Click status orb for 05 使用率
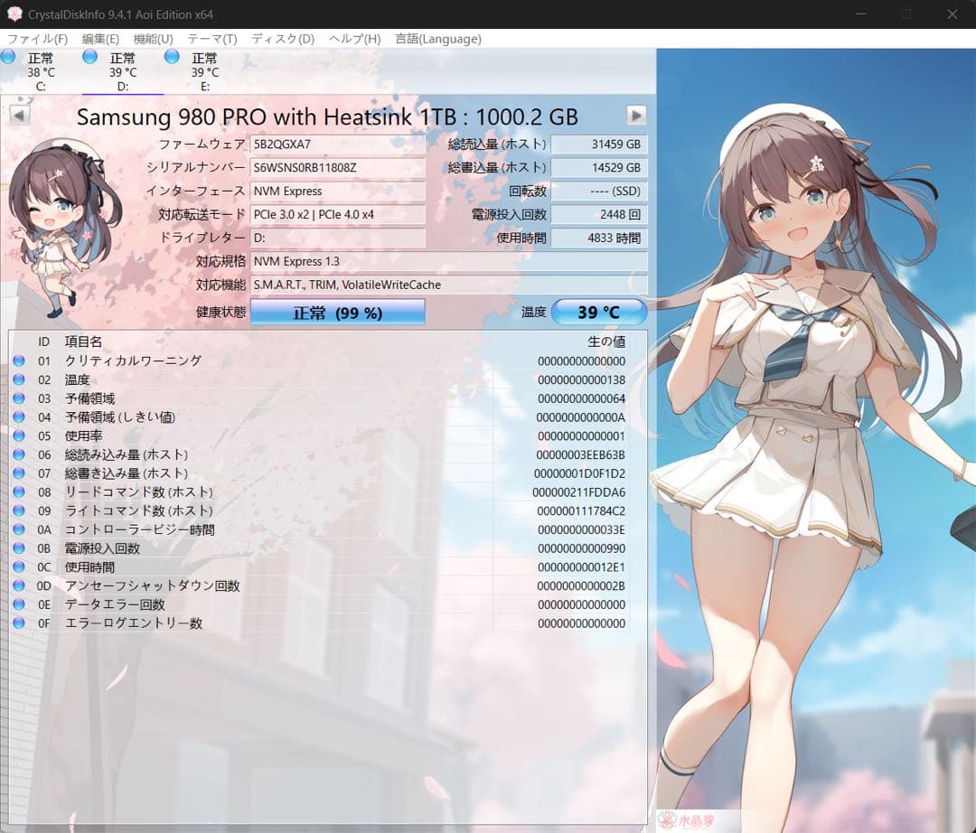The image size is (976, 833). tap(19, 435)
